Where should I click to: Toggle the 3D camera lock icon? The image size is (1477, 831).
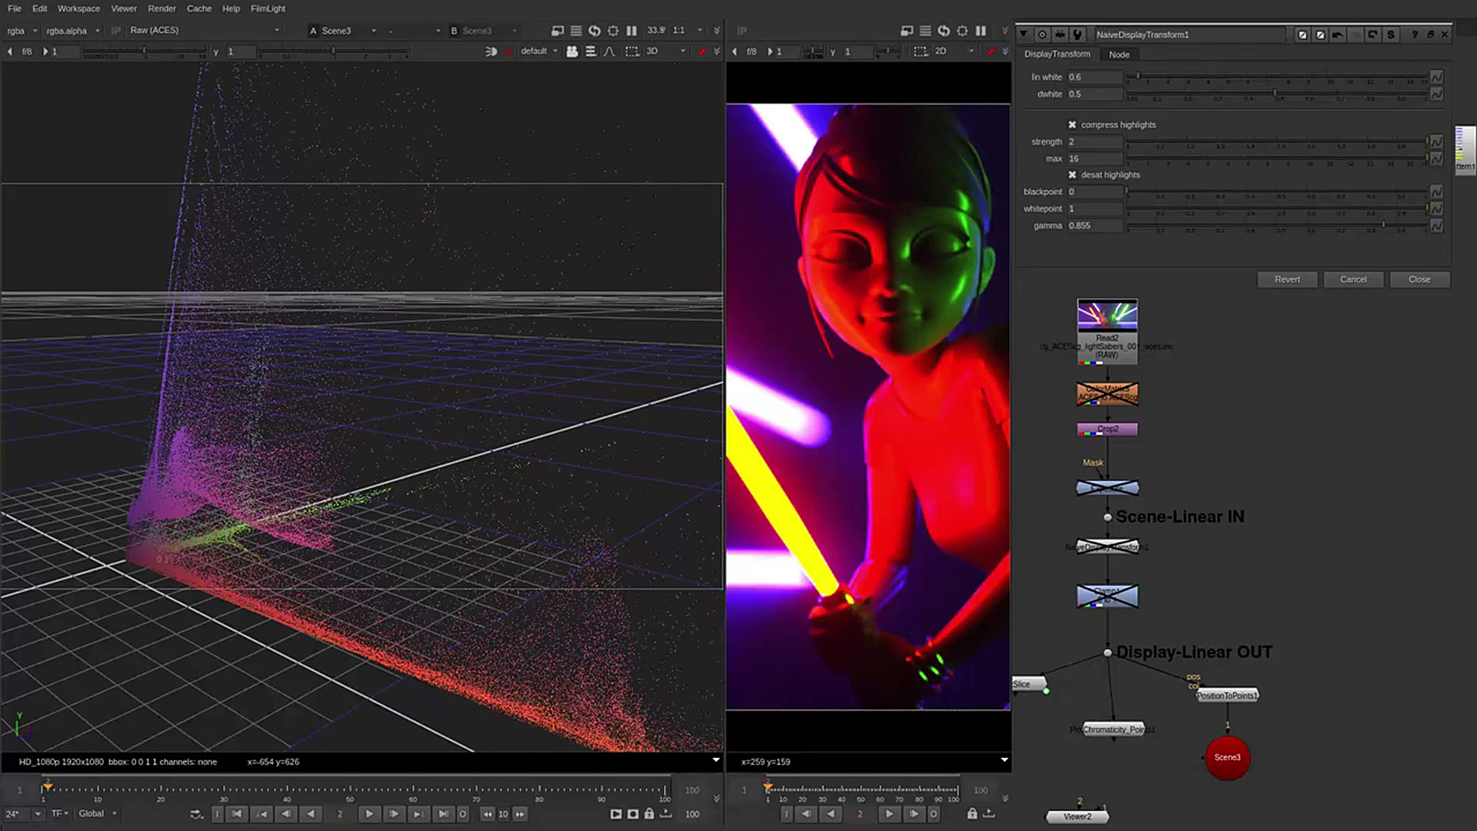[572, 52]
